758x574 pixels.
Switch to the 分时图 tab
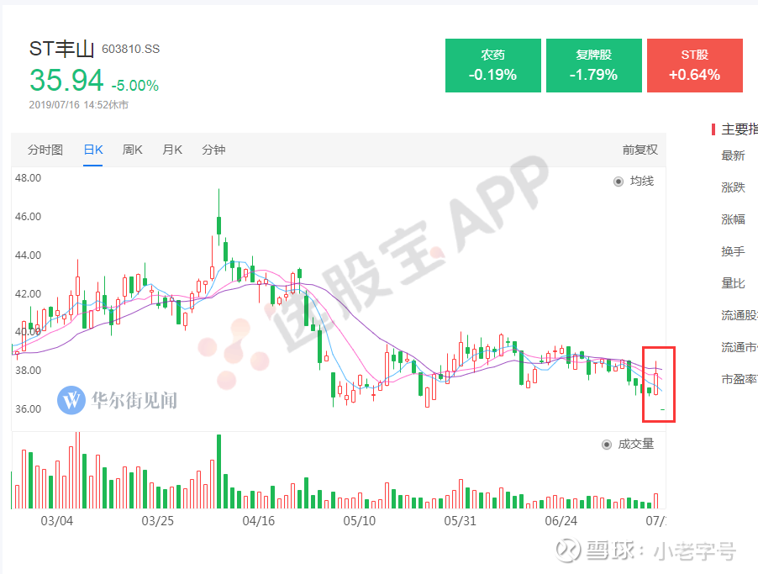tap(45, 150)
